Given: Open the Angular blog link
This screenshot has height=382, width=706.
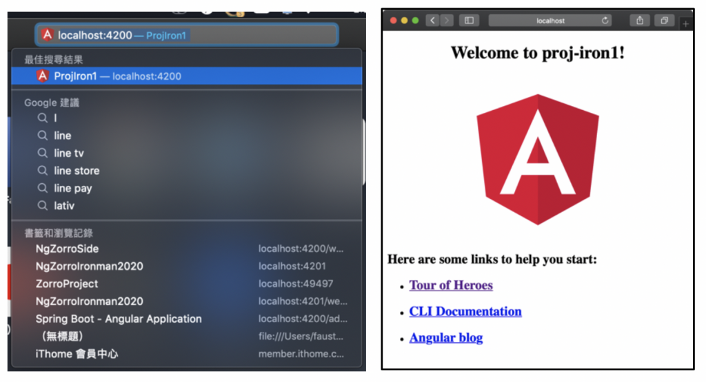Looking at the screenshot, I should click(446, 337).
